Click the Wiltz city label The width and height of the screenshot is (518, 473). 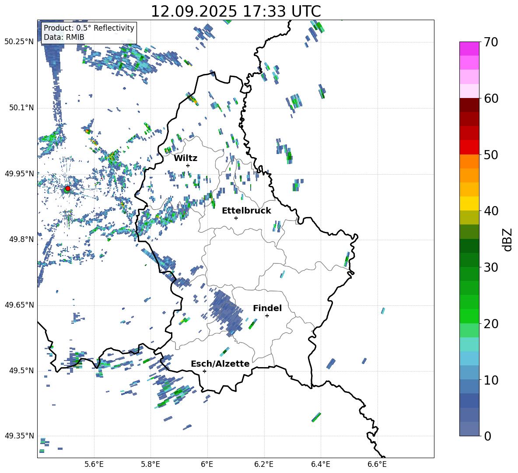(x=185, y=158)
